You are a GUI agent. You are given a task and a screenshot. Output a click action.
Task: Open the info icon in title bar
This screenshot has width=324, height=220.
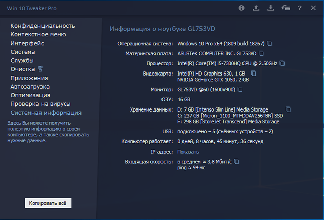[241, 8]
